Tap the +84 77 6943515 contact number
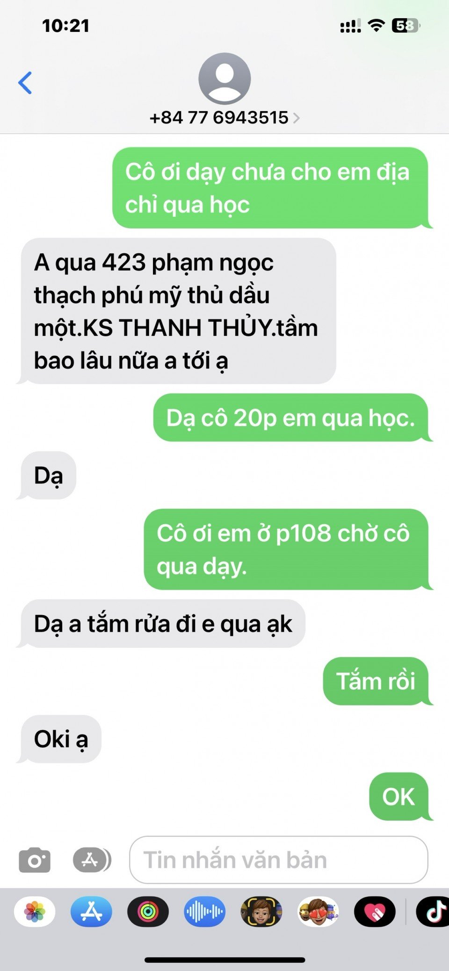Image resolution: width=449 pixels, height=971 pixels. (219, 117)
